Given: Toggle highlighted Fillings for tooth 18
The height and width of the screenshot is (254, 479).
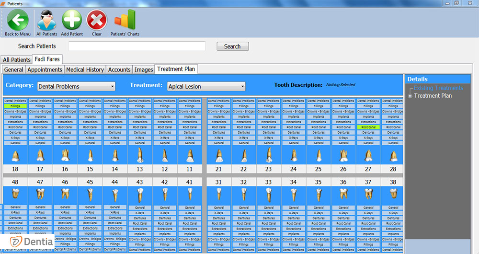Looking at the screenshot, I should 15,106.
